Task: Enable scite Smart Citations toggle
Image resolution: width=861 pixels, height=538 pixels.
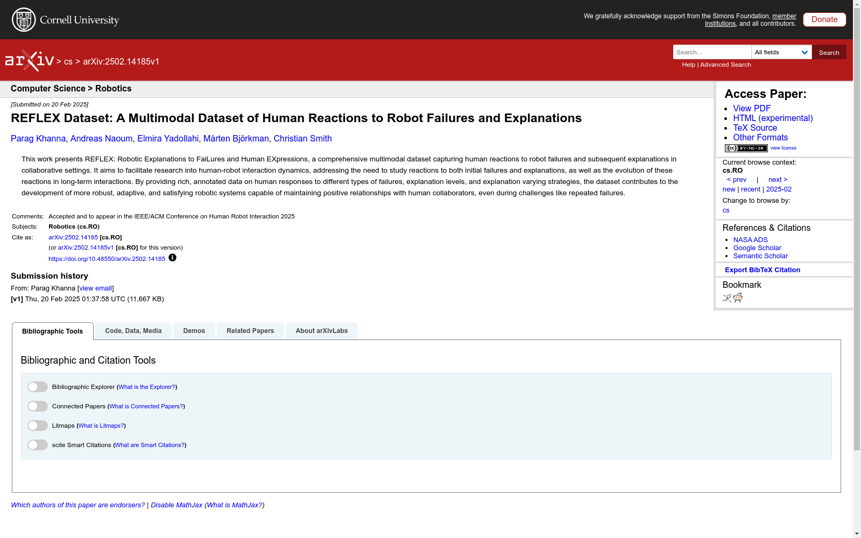Action: [38, 445]
